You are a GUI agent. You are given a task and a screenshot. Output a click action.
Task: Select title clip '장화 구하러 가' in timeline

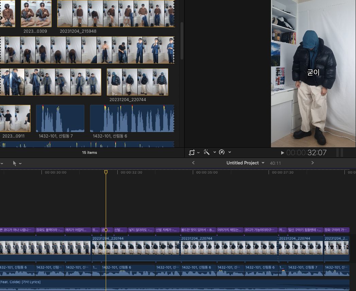tap(337, 230)
